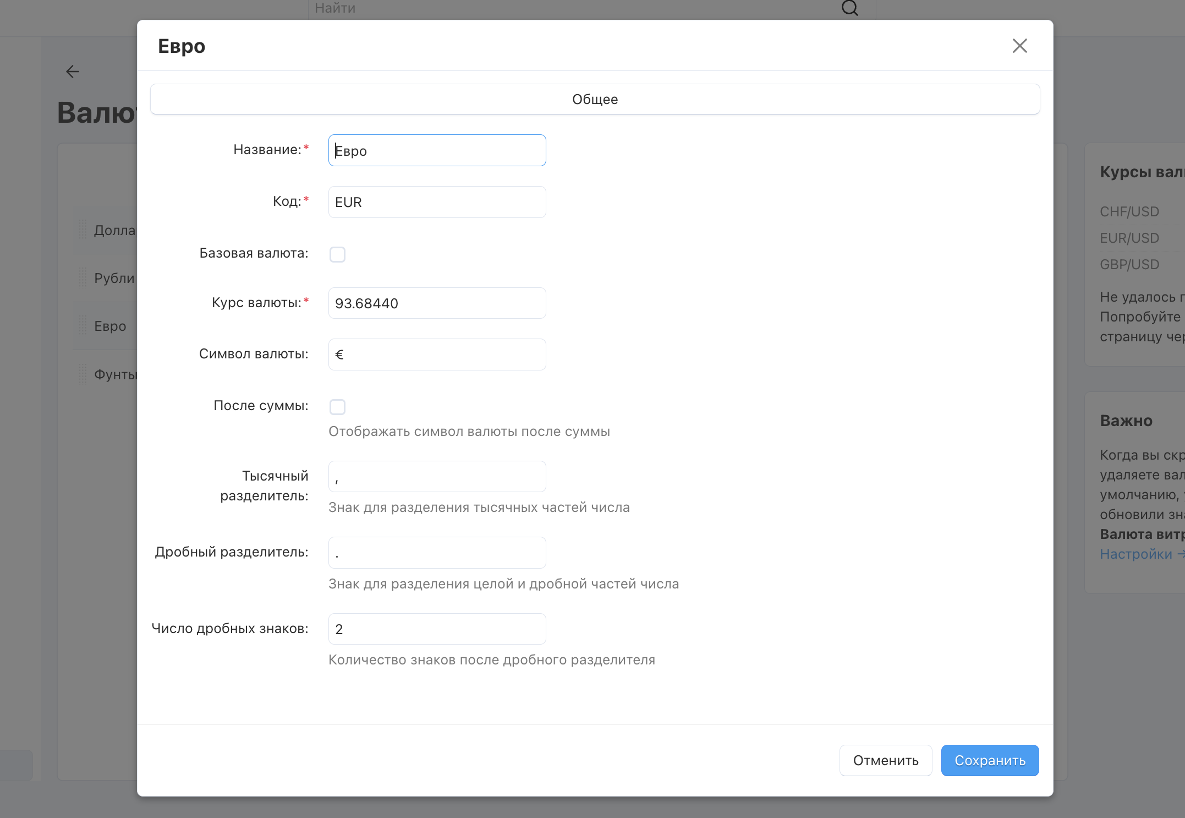Click the Курс валюты field
This screenshot has height=818, width=1185.
437,303
